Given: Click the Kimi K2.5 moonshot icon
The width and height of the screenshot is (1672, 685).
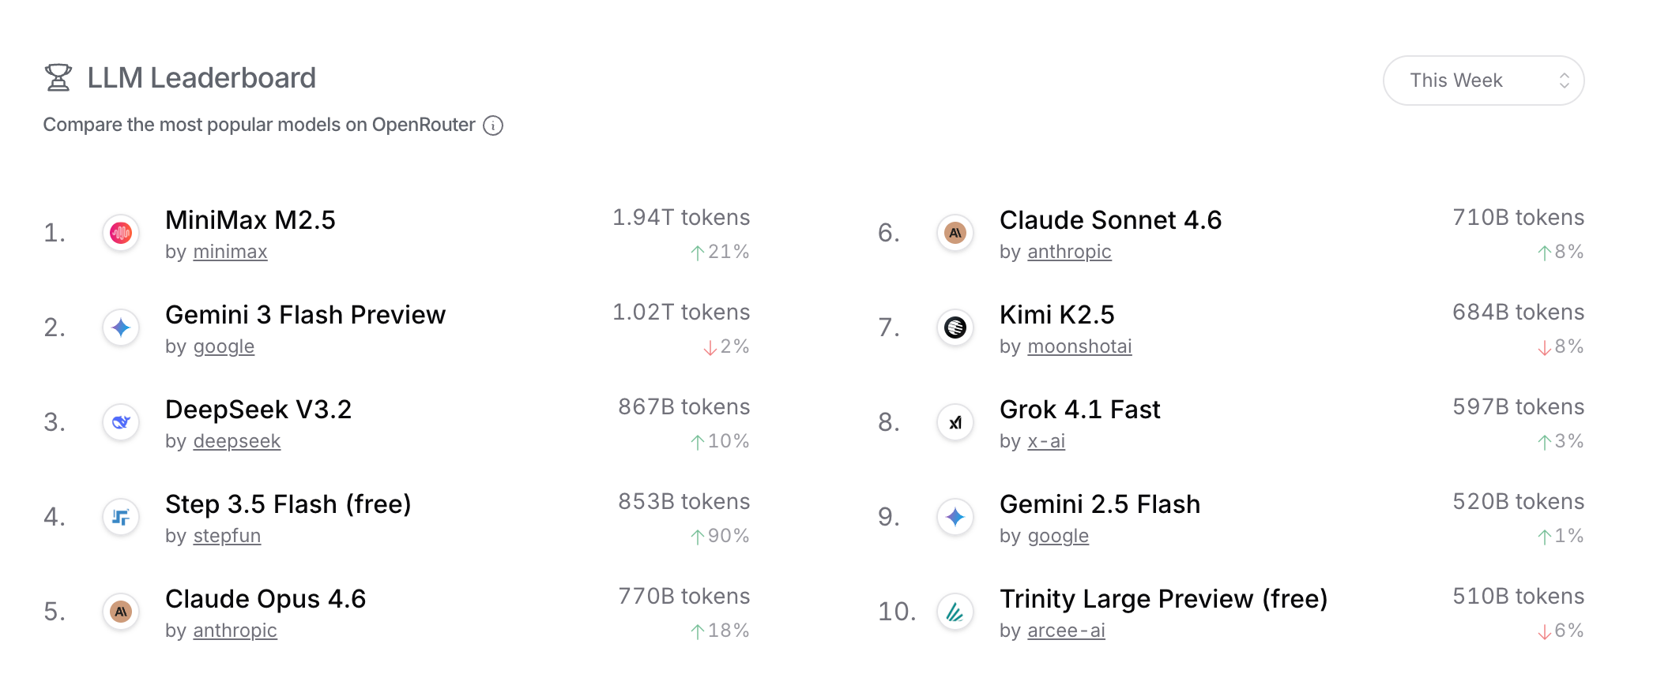Looking at the screenshot, I should point(955,328).
